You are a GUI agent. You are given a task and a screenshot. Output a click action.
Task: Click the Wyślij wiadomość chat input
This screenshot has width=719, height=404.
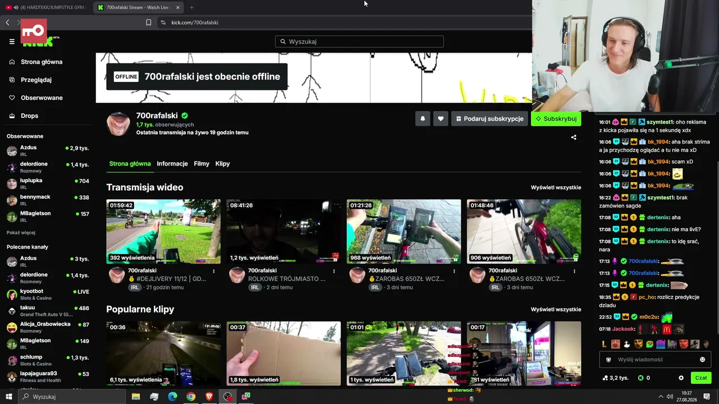(655, 360)
